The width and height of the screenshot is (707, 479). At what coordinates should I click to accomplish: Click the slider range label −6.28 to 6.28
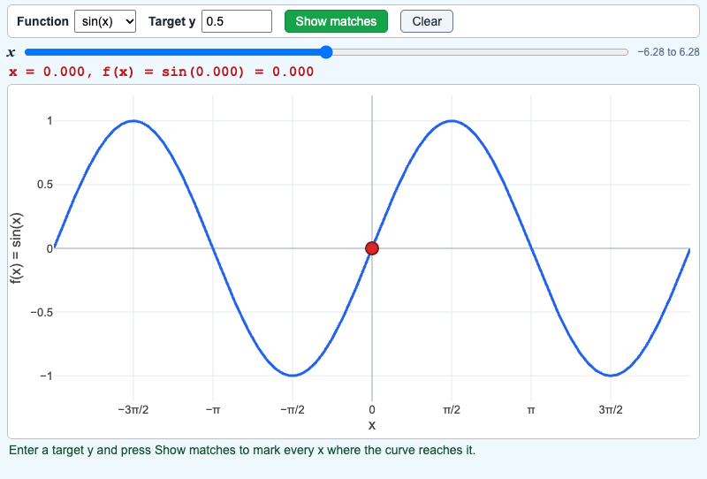point(668,52)
